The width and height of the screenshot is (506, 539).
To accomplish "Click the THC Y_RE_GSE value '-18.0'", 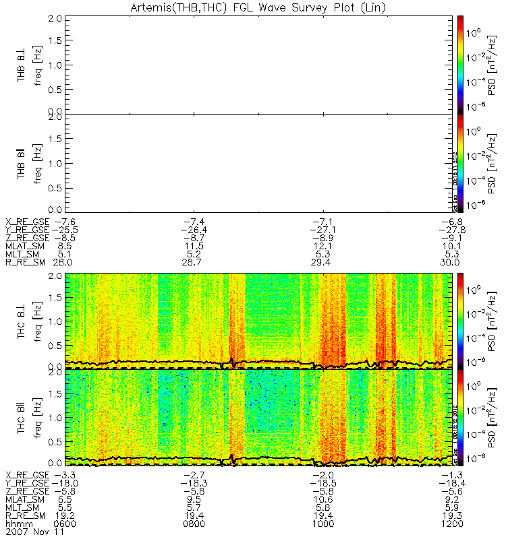I will coord(65,484).
